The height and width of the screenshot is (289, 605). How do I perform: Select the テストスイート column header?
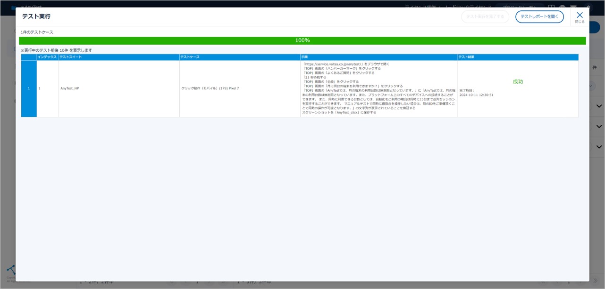click(x=119, y=57)
